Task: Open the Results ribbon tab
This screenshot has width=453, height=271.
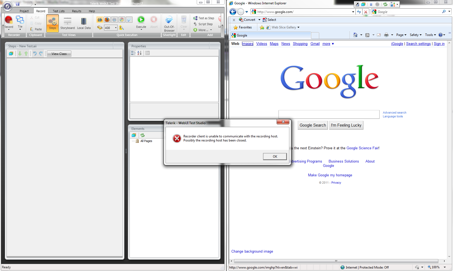Action: tap(77, 11)
